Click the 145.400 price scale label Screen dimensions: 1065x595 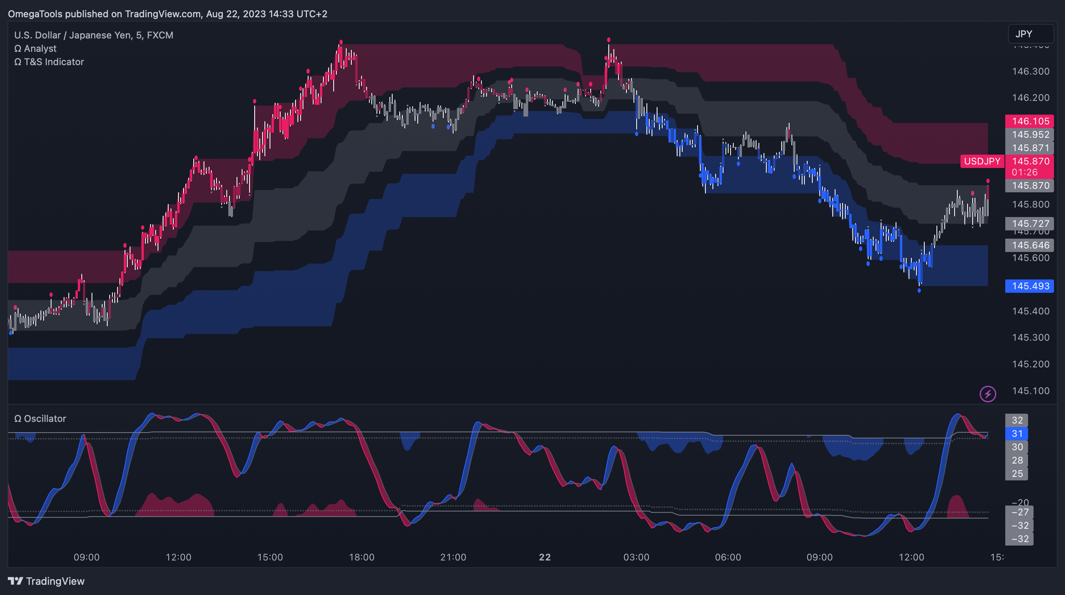(1030, 311)
